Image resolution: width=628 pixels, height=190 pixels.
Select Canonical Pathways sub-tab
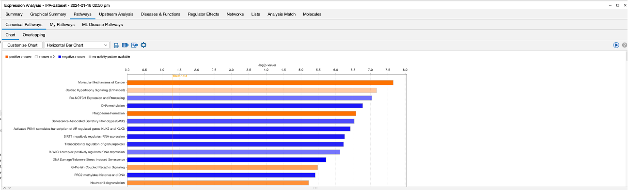[24, 24]
